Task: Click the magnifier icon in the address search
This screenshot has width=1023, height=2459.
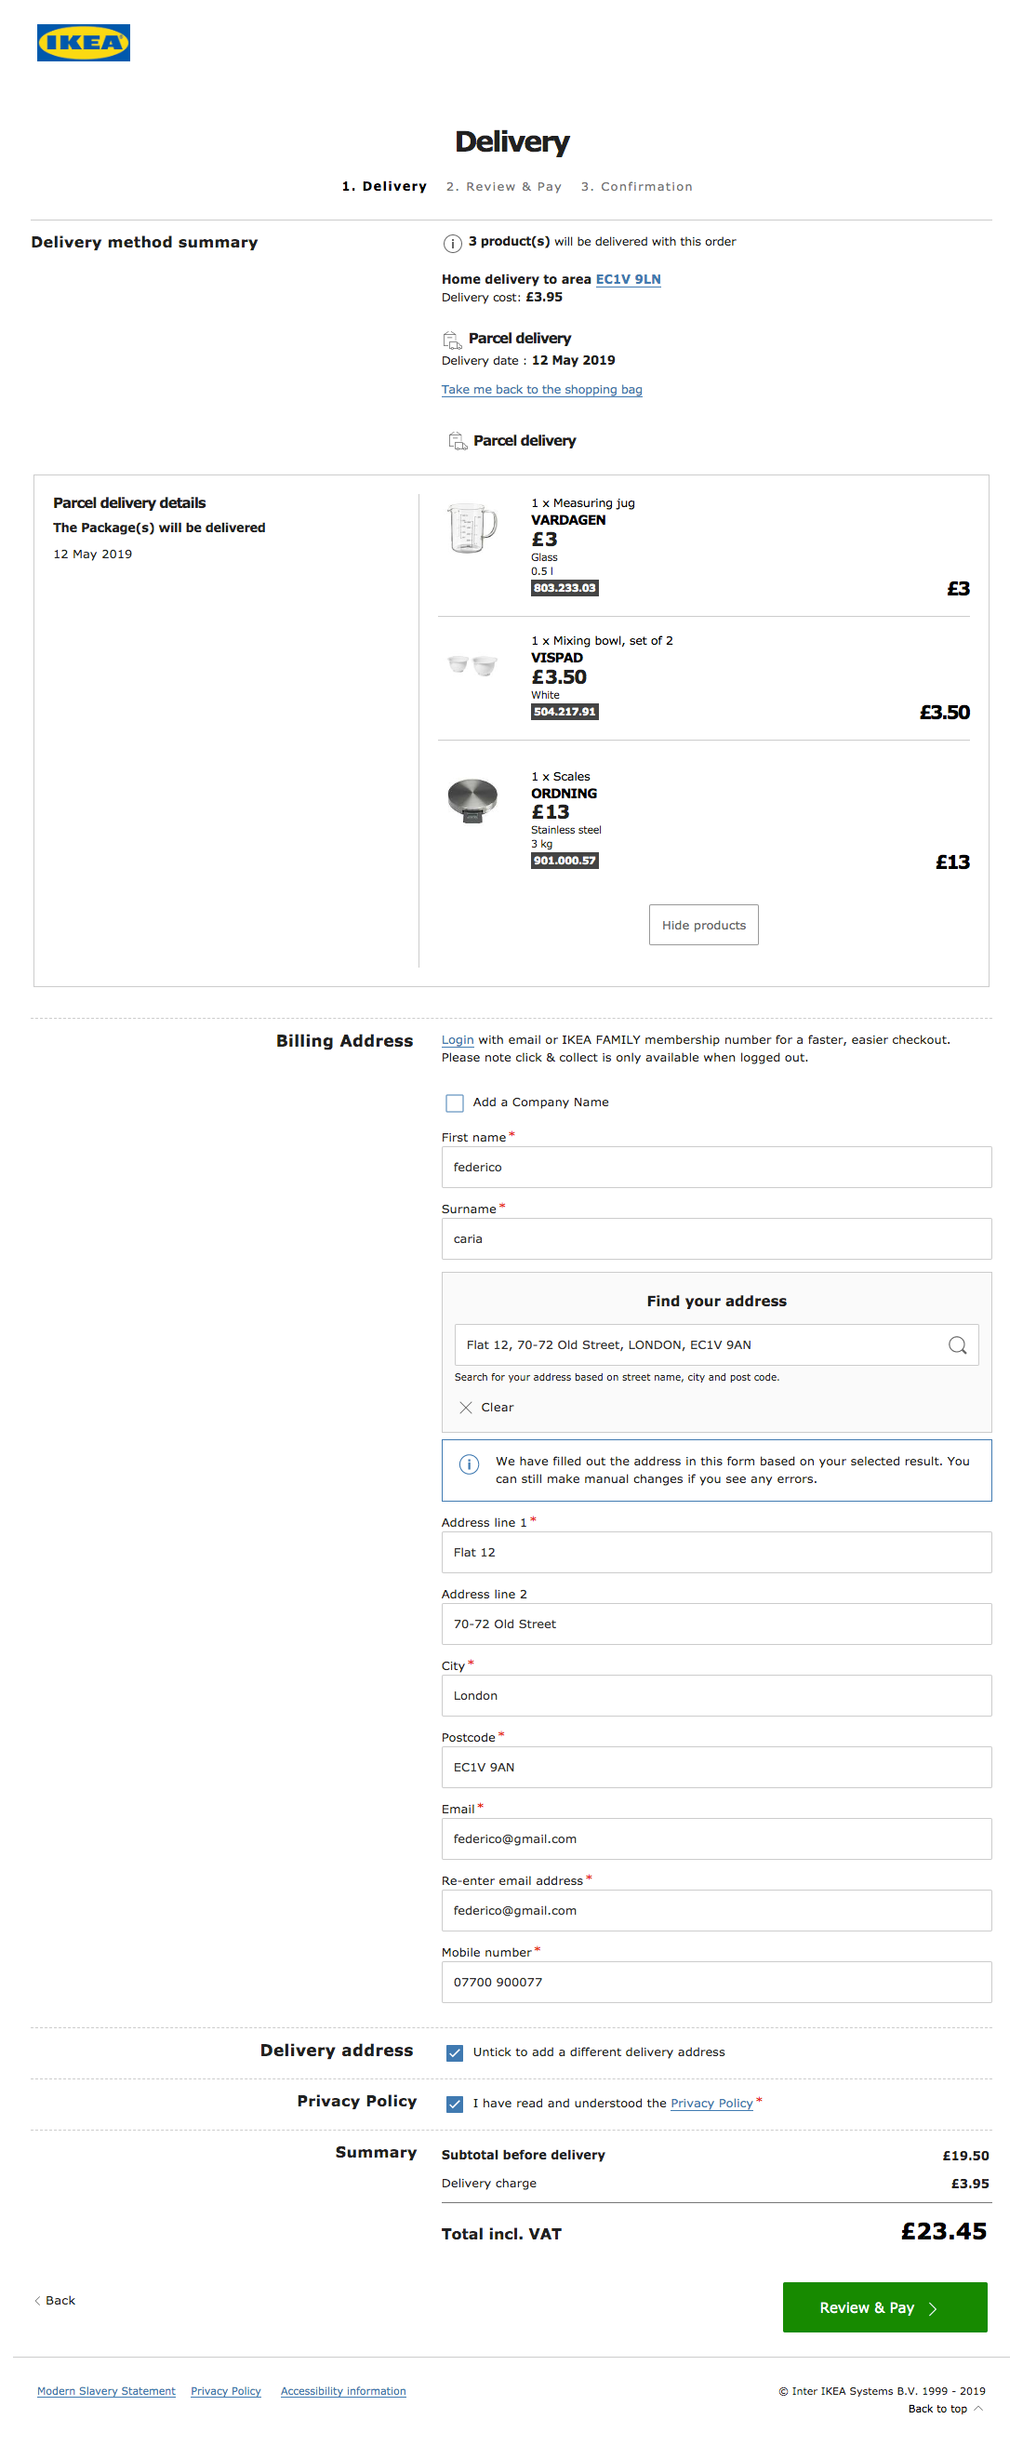Action: click(x=955, y=1344)
